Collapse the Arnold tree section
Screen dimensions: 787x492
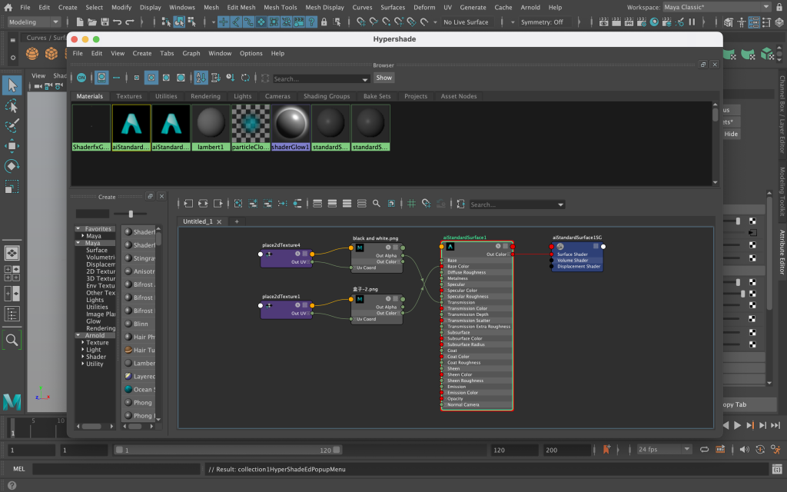tap(78, 335)
